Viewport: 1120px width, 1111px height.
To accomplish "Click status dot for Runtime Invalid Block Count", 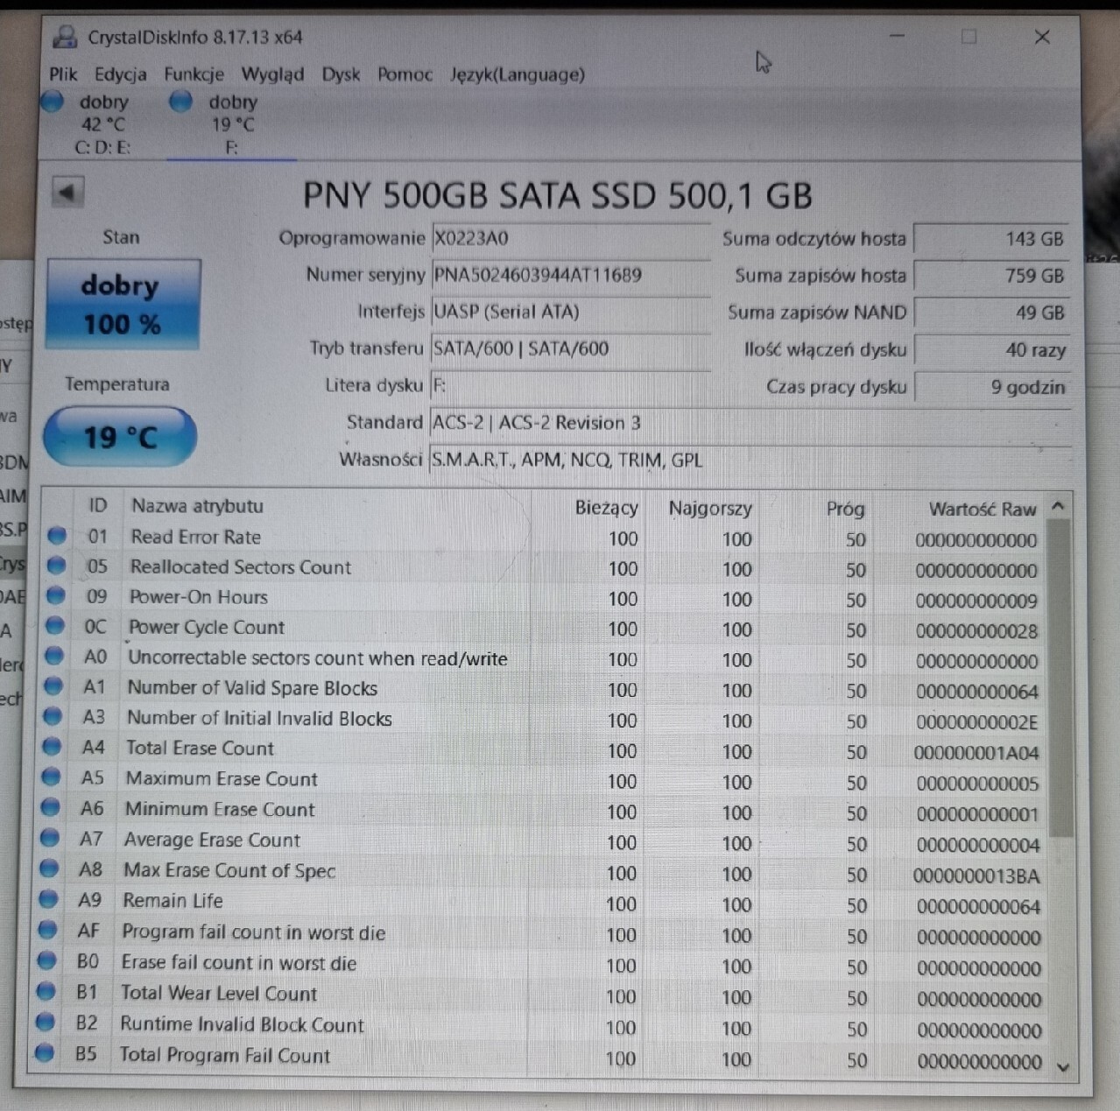I will coord(46,1023).
